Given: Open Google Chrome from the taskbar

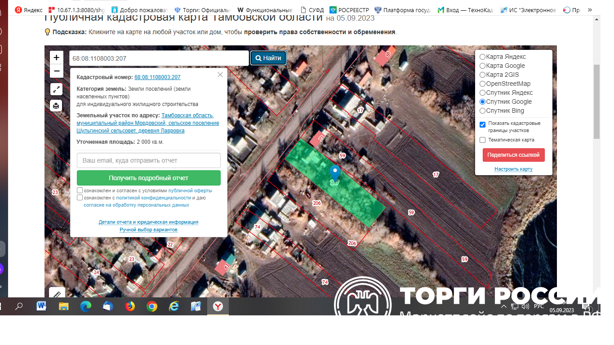Looking at the screenshot, I should (152, 306).
